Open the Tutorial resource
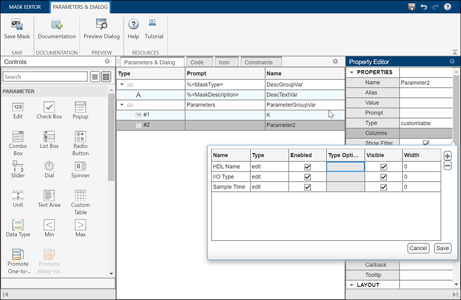Viewport: 461px width, 300px height. pos(154,29)
